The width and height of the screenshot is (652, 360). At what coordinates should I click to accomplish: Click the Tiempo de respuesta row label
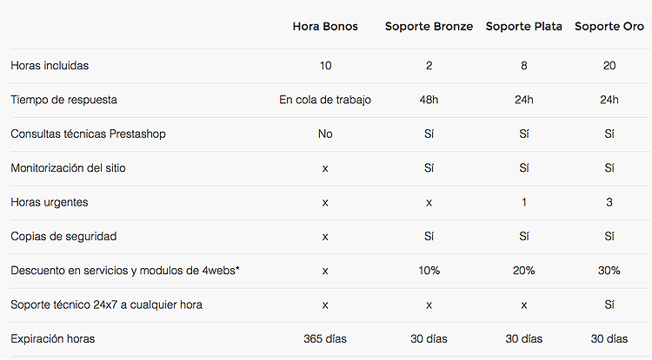tap(63, 100)
